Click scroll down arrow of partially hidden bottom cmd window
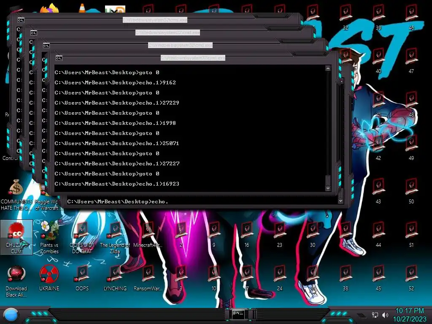This screenshot has height=324, width=432. tap(340, 201)
